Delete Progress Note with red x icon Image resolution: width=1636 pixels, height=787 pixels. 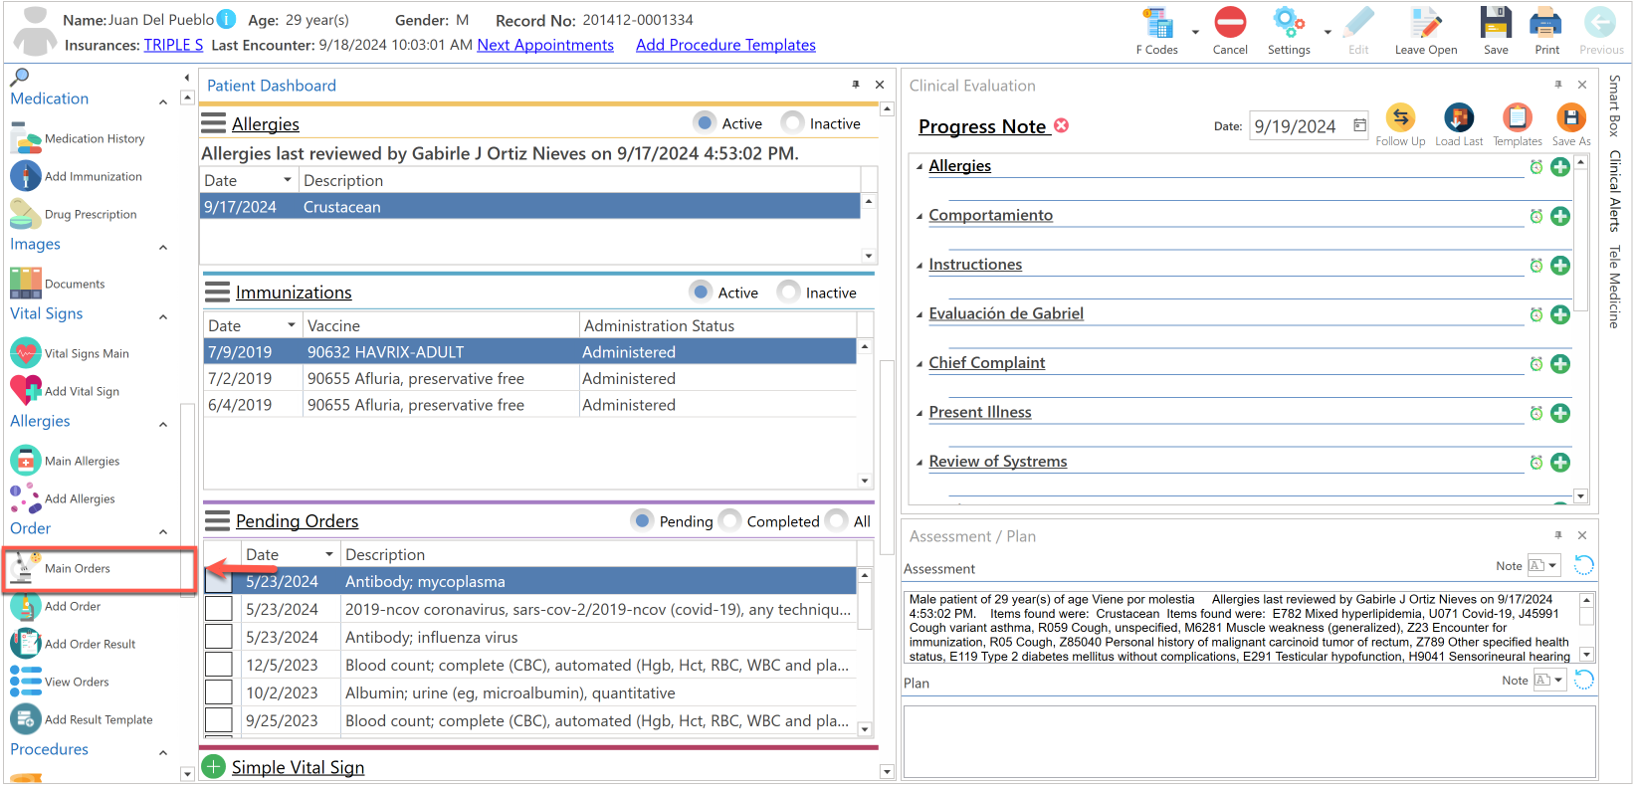coord(1062,125)
